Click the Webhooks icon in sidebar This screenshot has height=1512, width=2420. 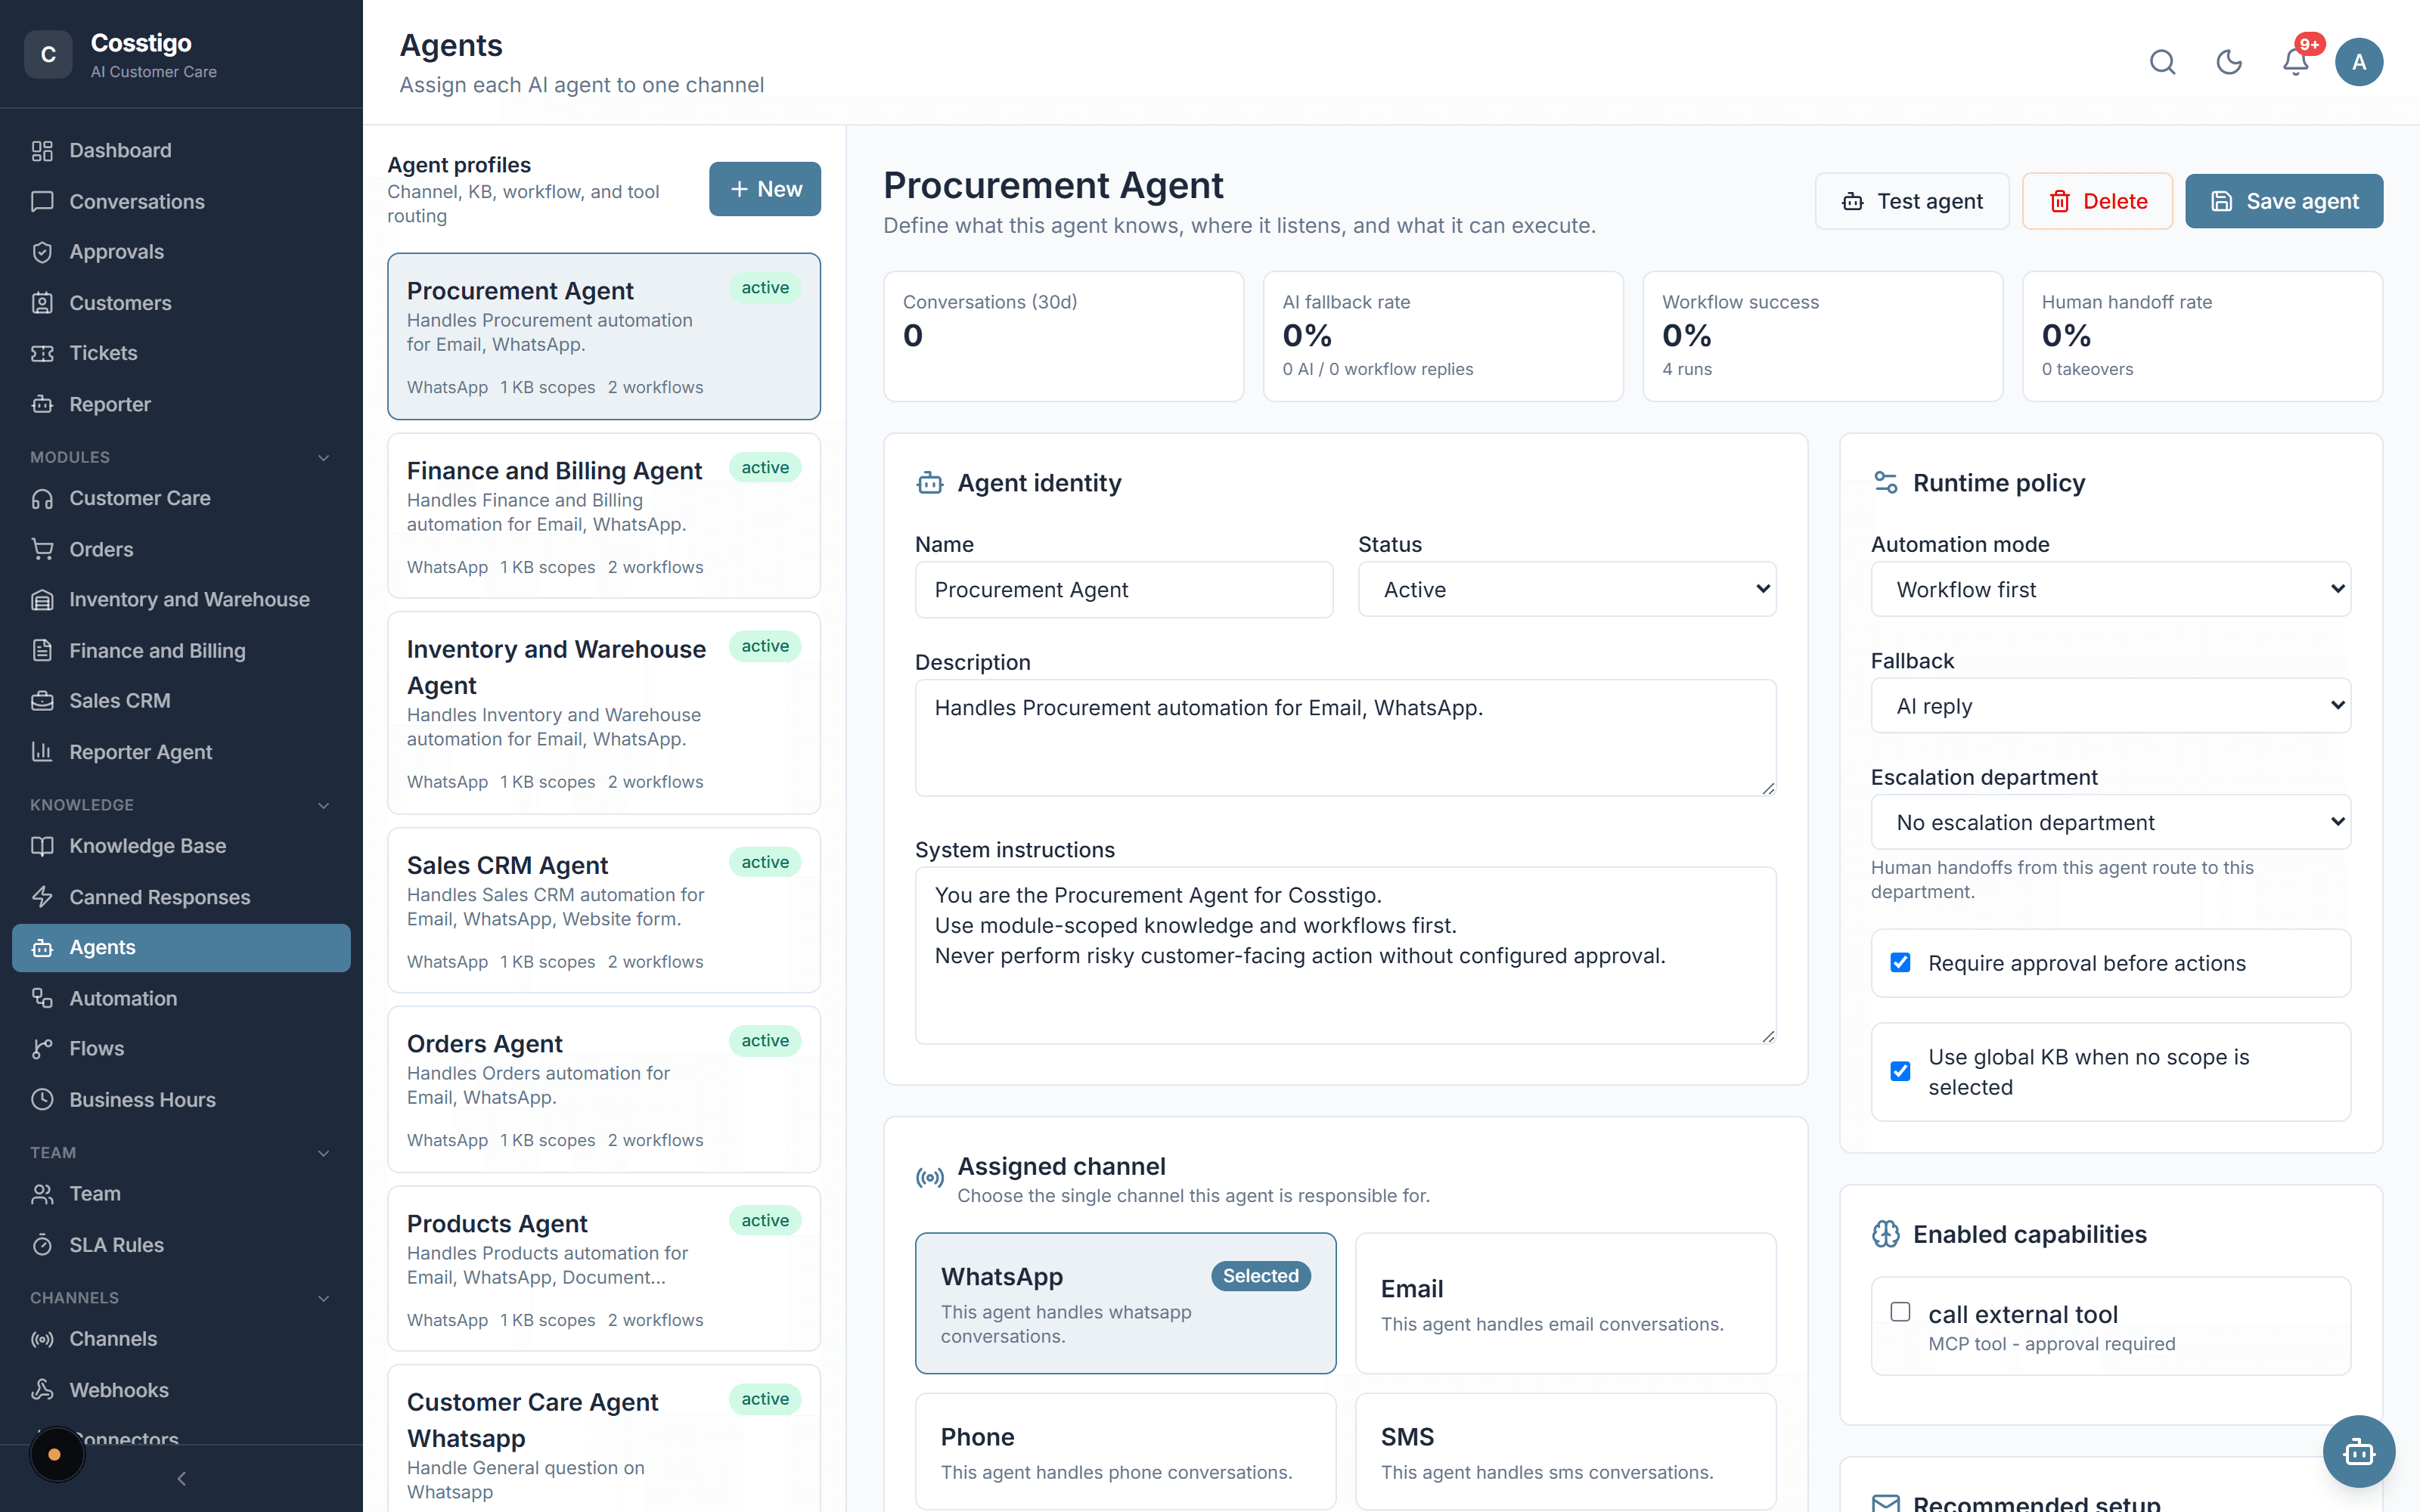pos(42,1390)
